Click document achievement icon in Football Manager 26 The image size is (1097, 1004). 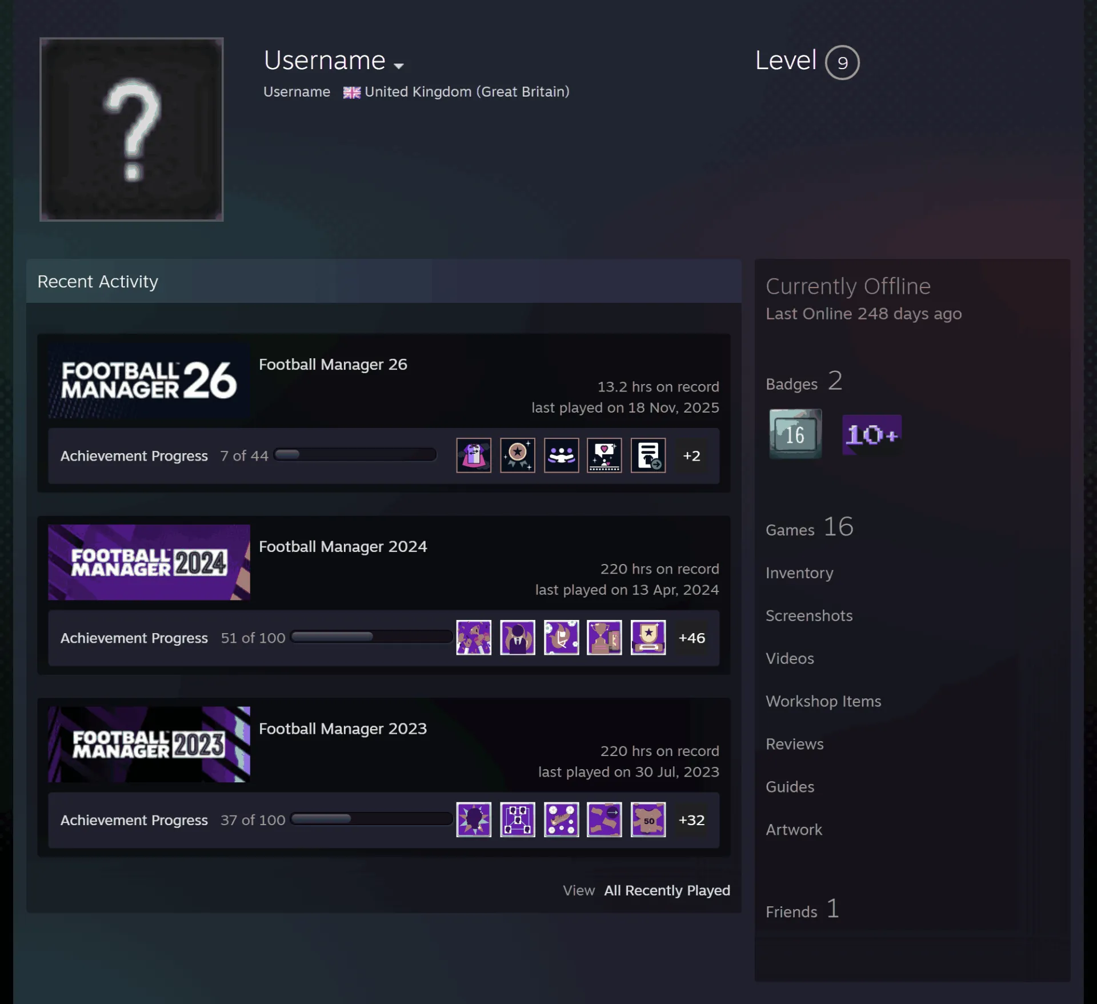pos(648,455)
